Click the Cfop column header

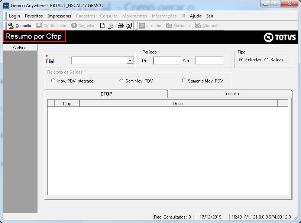67,104
